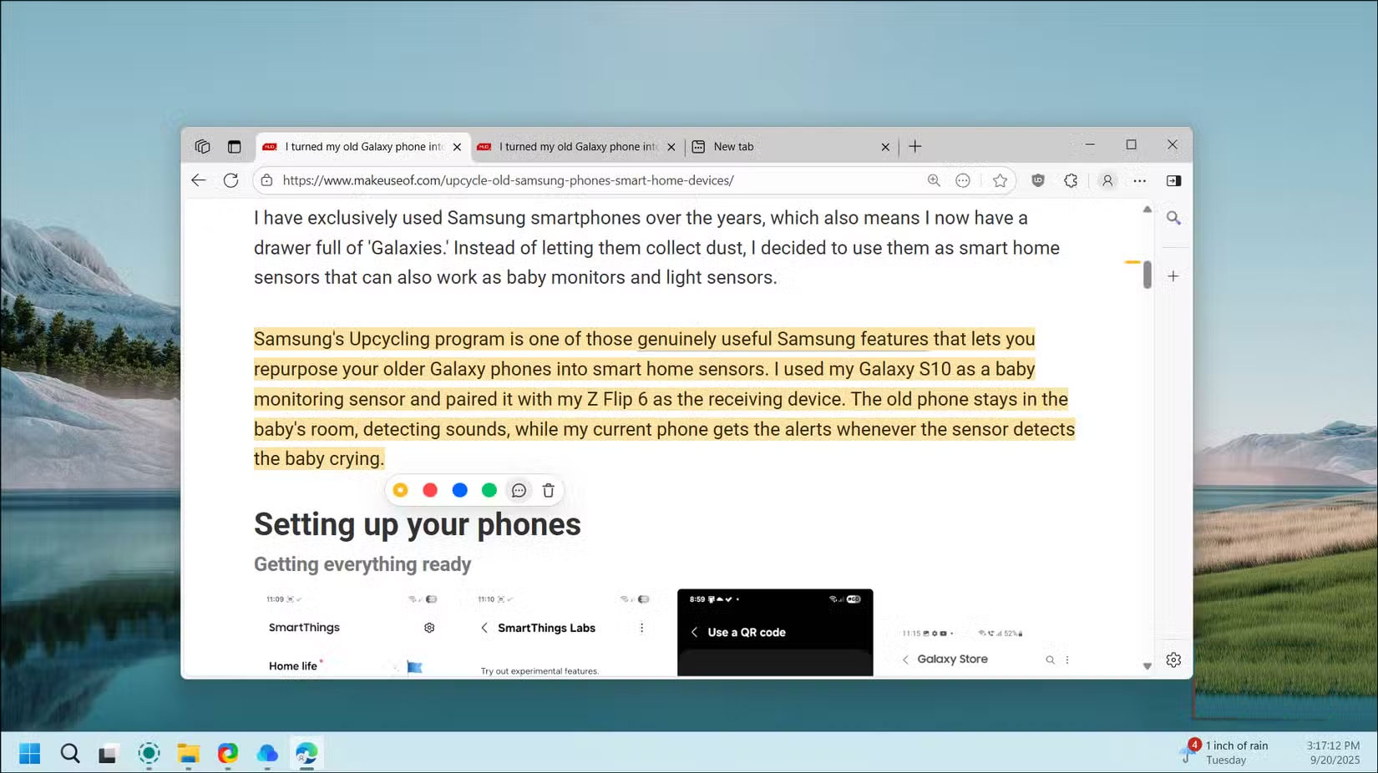Open more options from the address bar ellipsis

[963, 180]
